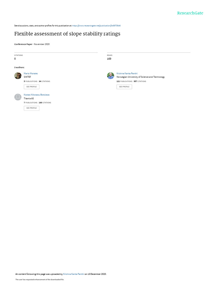The width and height of the screenshot is (214, 286).
Task: Click Mario Morales' profile photo
Action: click(18, 75)
